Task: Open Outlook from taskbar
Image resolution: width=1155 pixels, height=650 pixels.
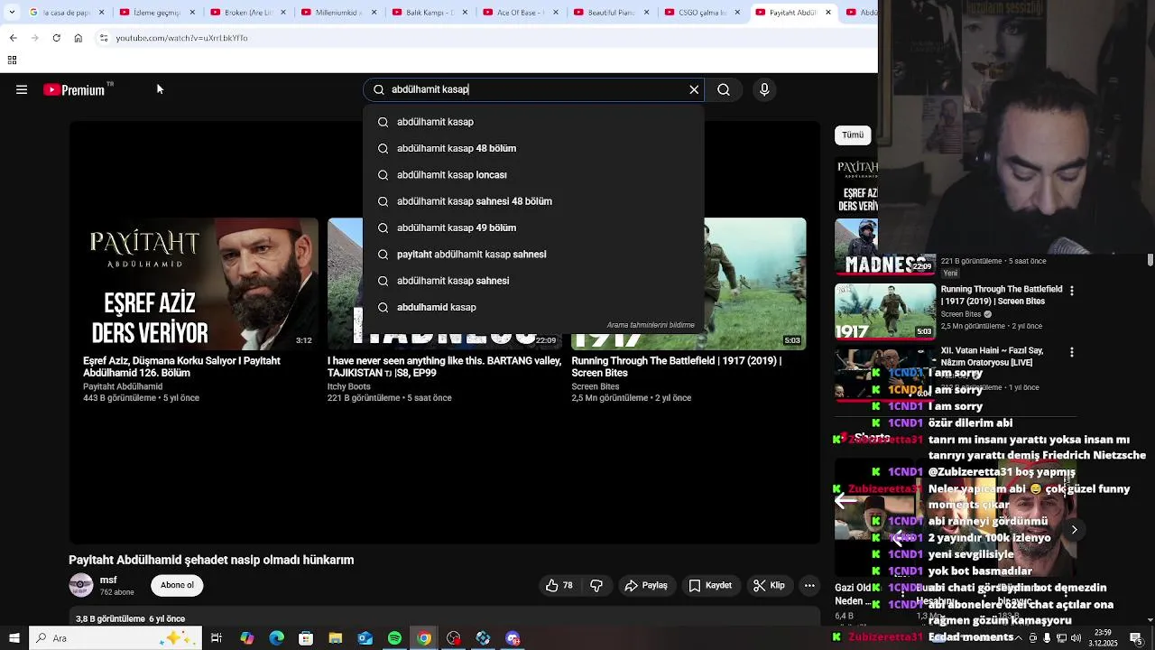Action: [x=365, y=638]
